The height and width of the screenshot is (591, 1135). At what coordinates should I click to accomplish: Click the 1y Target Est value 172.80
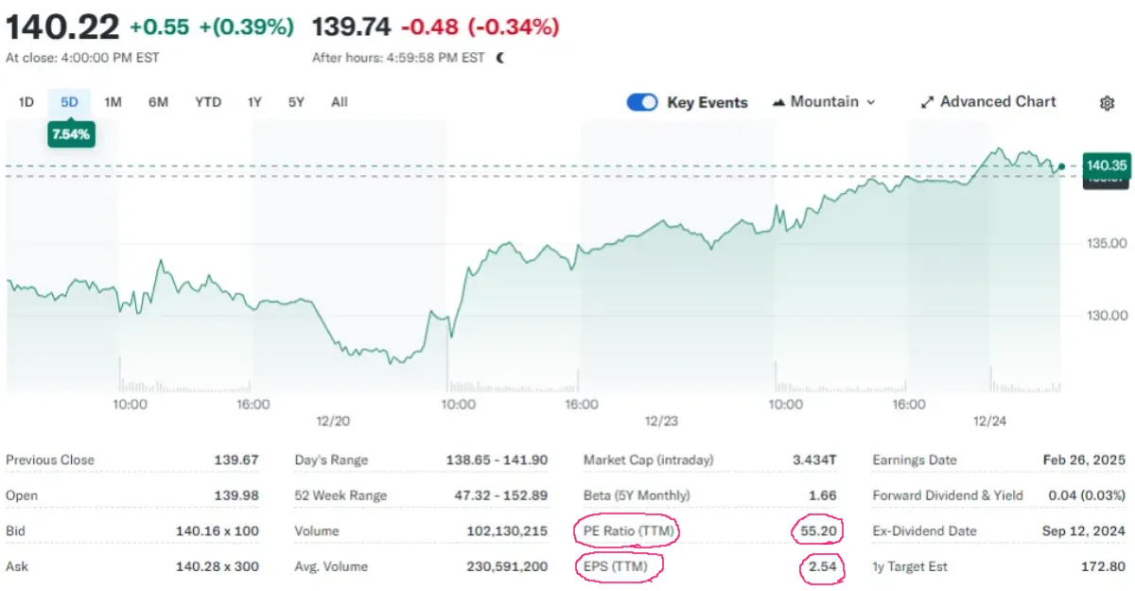1103,566
